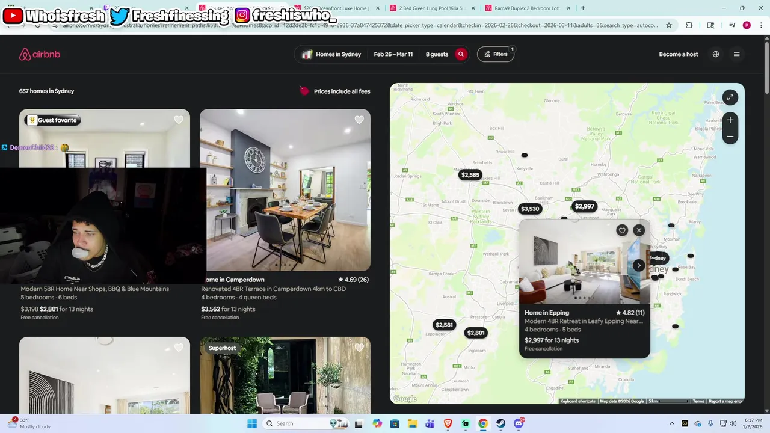Show hidden system tray icons
Screen dimensions: 770x433
(x=672, y=423)
